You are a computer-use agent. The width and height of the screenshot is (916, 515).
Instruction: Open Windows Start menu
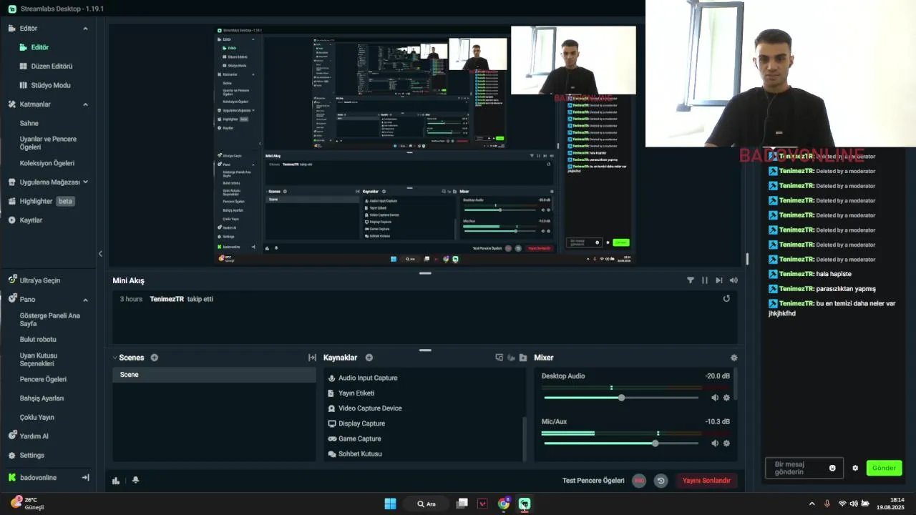(x=390, y=504)
